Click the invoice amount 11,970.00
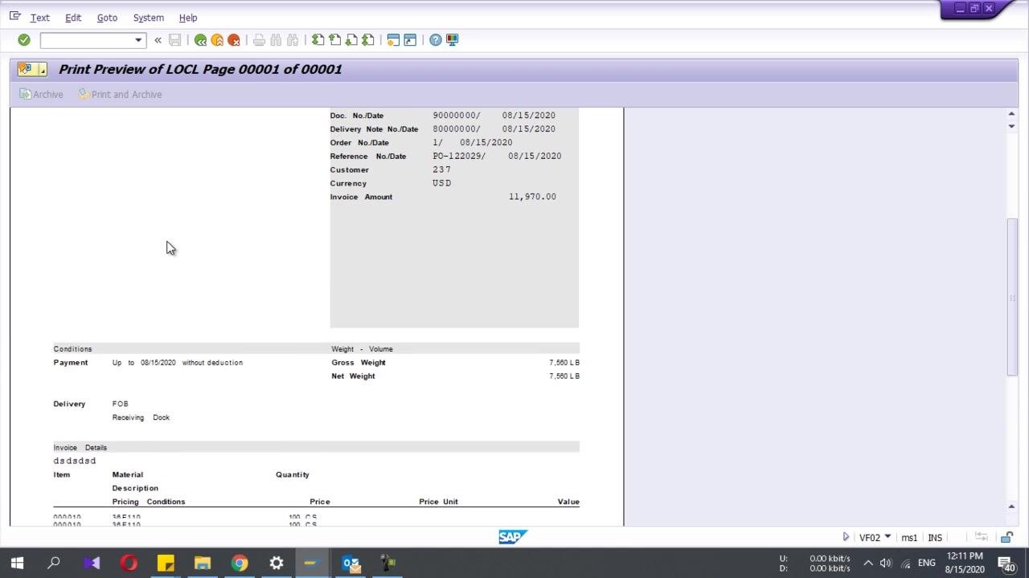 (x=532, y=197)
